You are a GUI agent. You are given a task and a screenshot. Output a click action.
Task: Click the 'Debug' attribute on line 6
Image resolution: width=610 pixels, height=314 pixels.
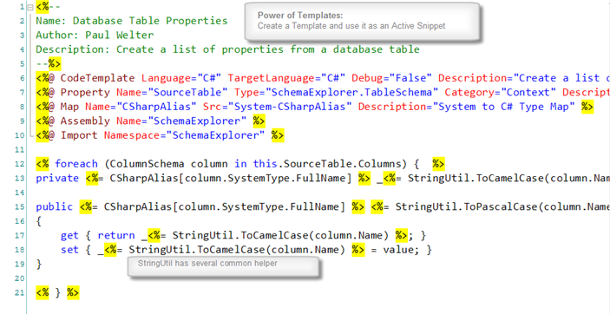(367, 78)
